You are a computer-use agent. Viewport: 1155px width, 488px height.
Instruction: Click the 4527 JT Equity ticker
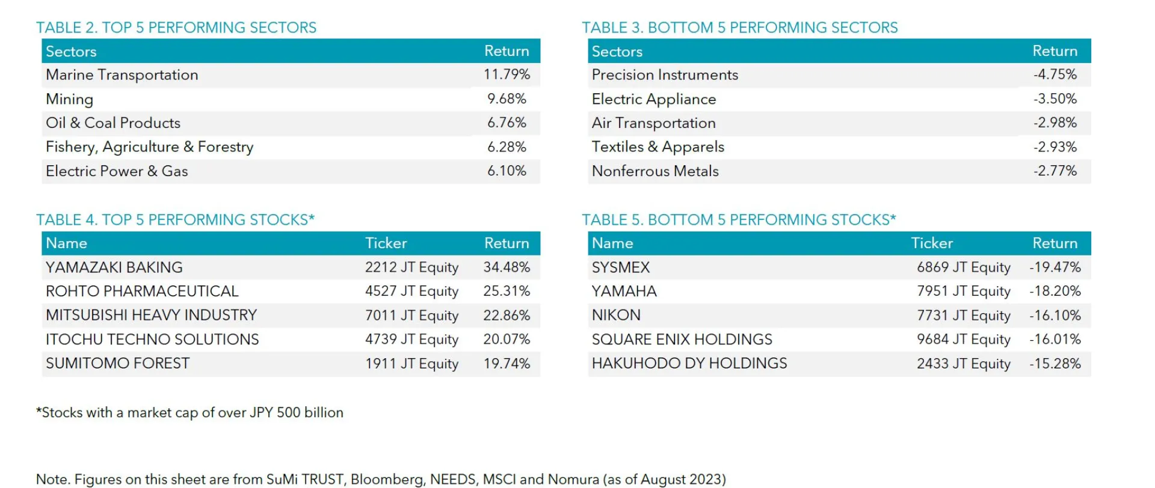tap(411, 291)
